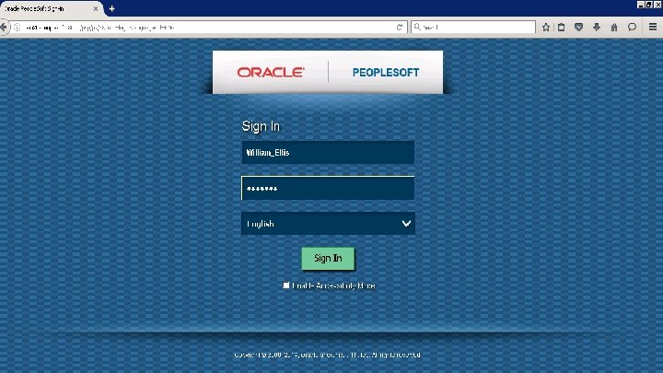Click the browser address bar
The image size is (663, 373).
tap(207, 27)
